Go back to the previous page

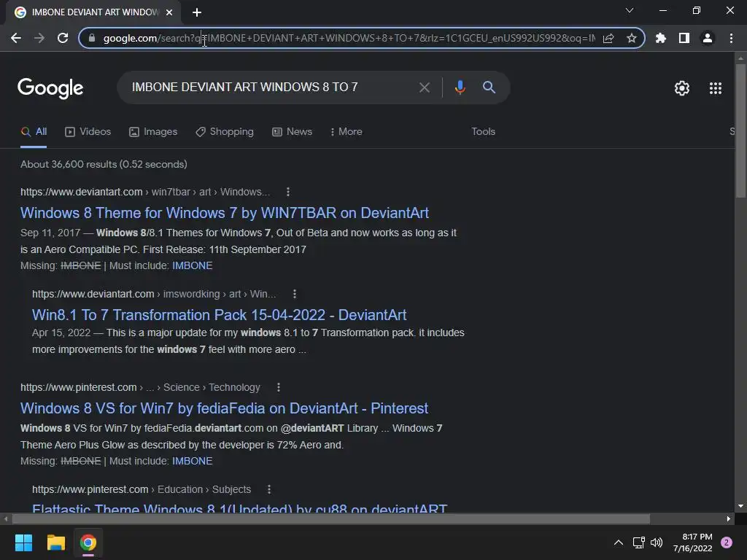tap(16, 38)
